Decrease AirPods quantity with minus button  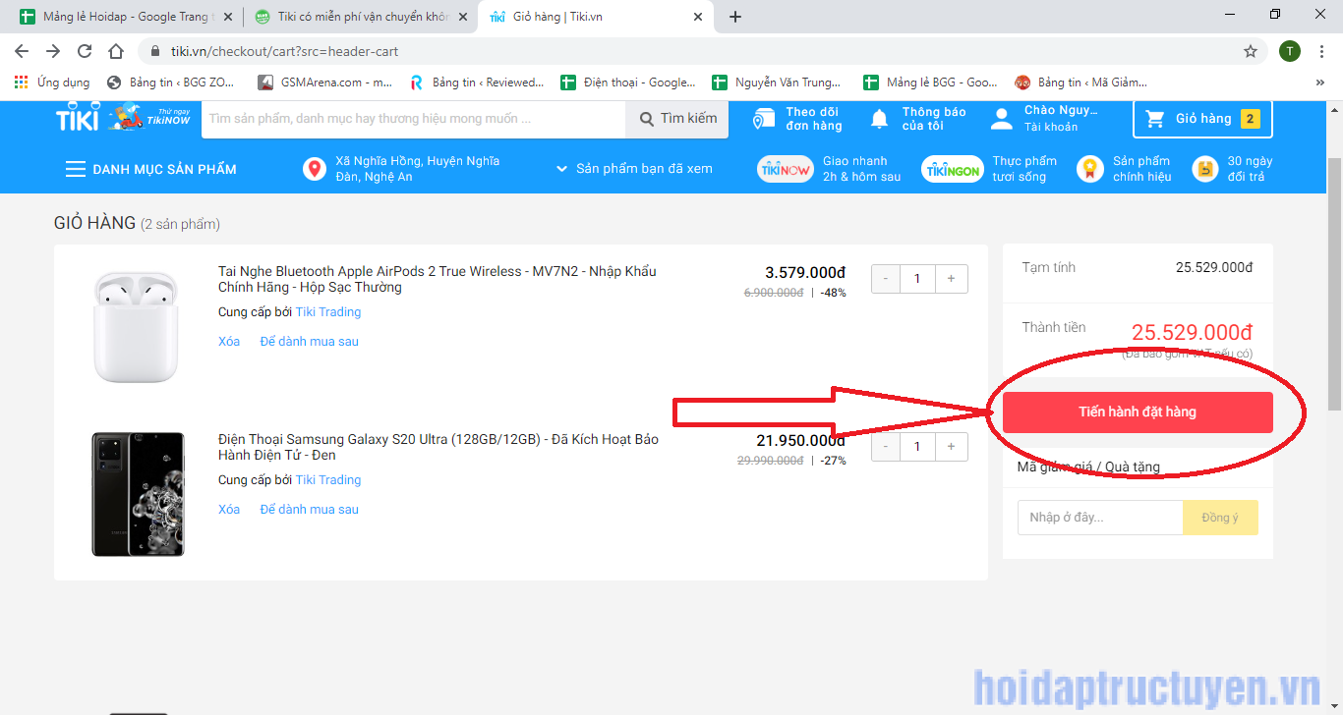click(x=886, y=279)
